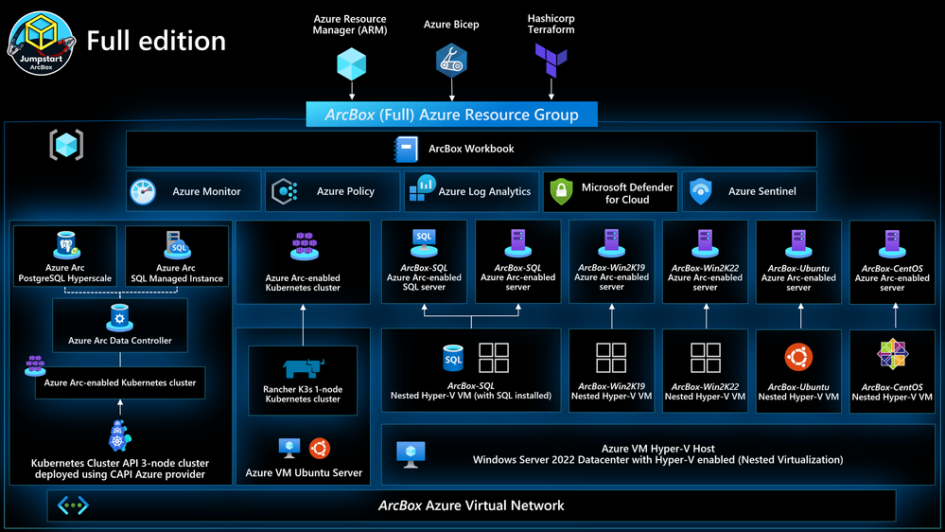Click the Azure Arc SQL Managed Instance label

pos(177,274)
